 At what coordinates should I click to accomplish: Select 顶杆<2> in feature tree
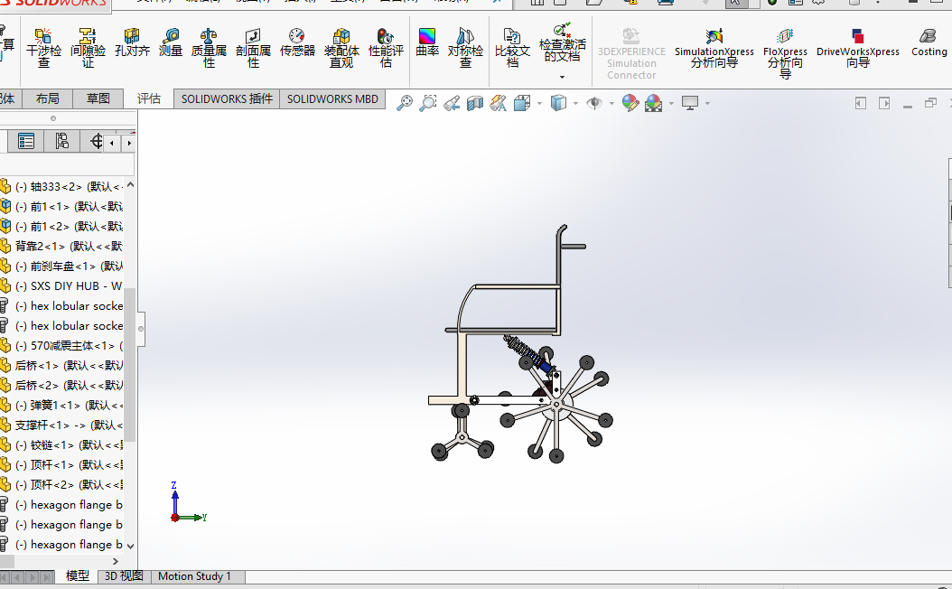tap(62, 484)
